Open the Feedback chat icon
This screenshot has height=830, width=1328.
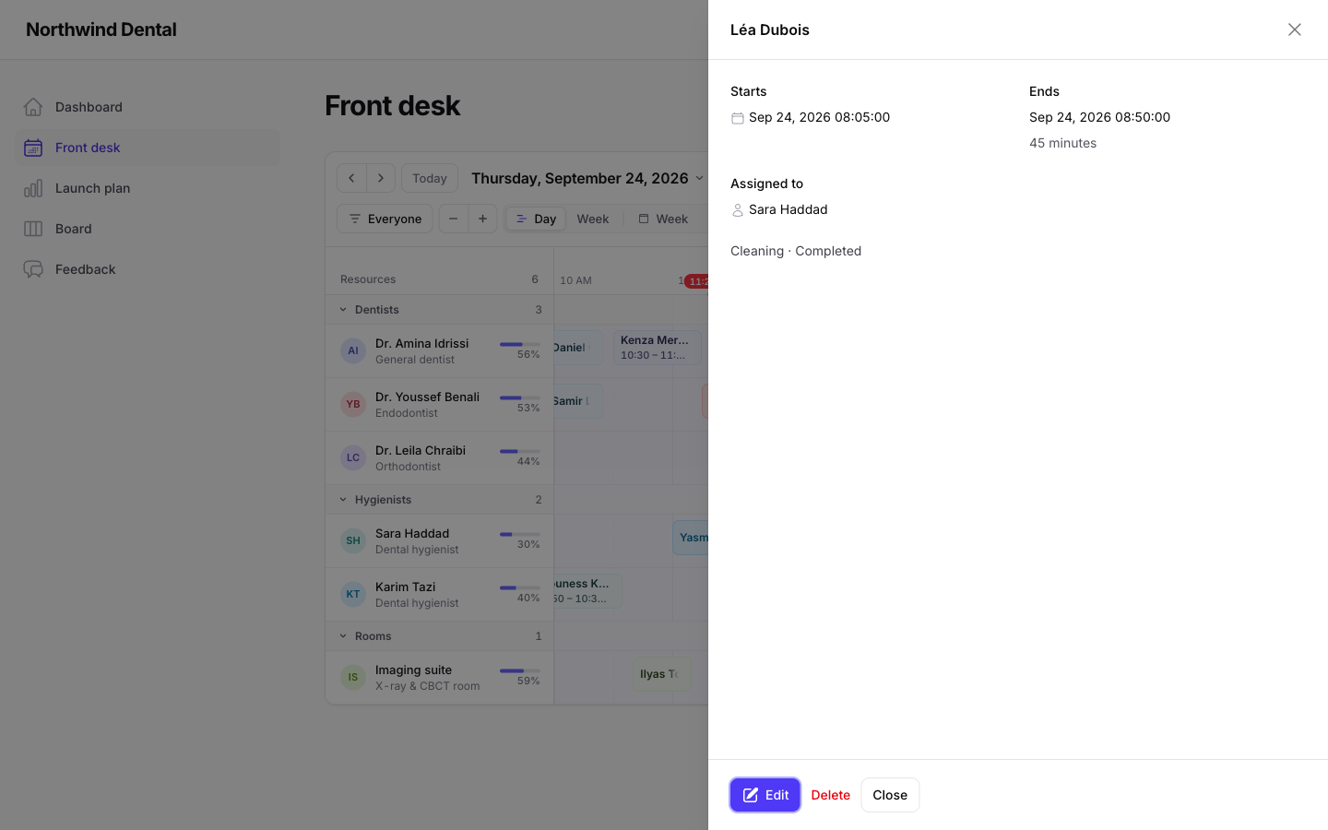coord(33,269)
